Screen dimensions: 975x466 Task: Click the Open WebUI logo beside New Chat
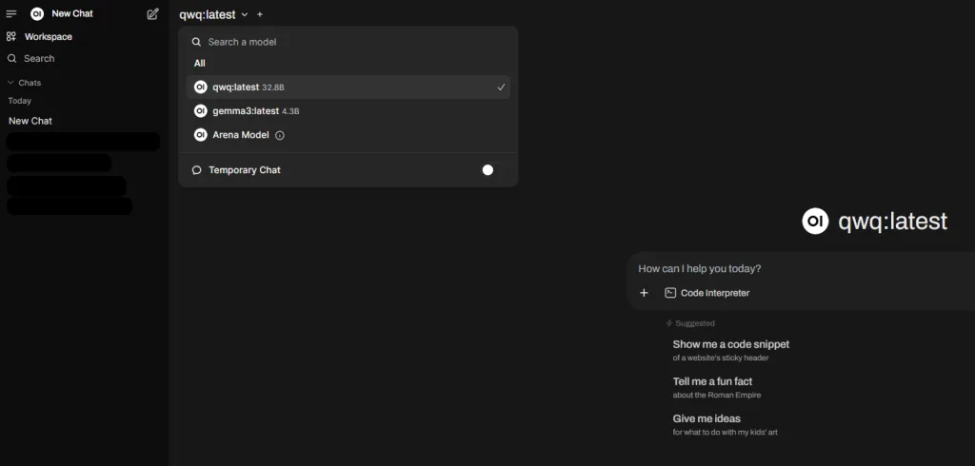click(37, 13)
